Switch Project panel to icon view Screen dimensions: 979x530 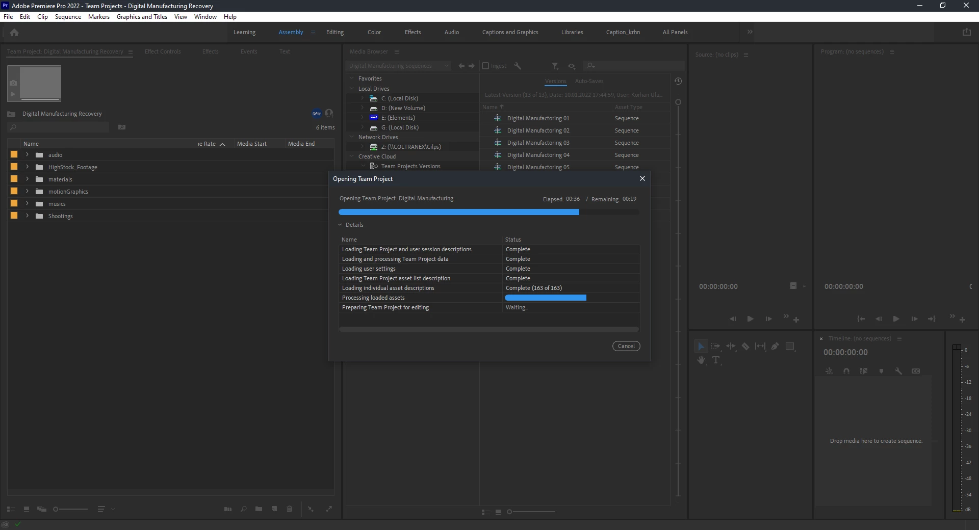(27, 509)
